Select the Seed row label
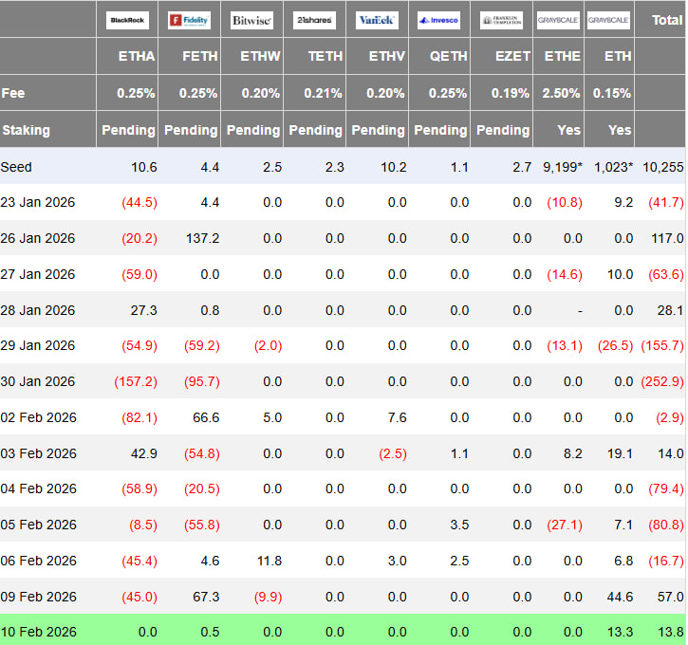688x645 pixels. pyautogui.click(x=16, y=167)
